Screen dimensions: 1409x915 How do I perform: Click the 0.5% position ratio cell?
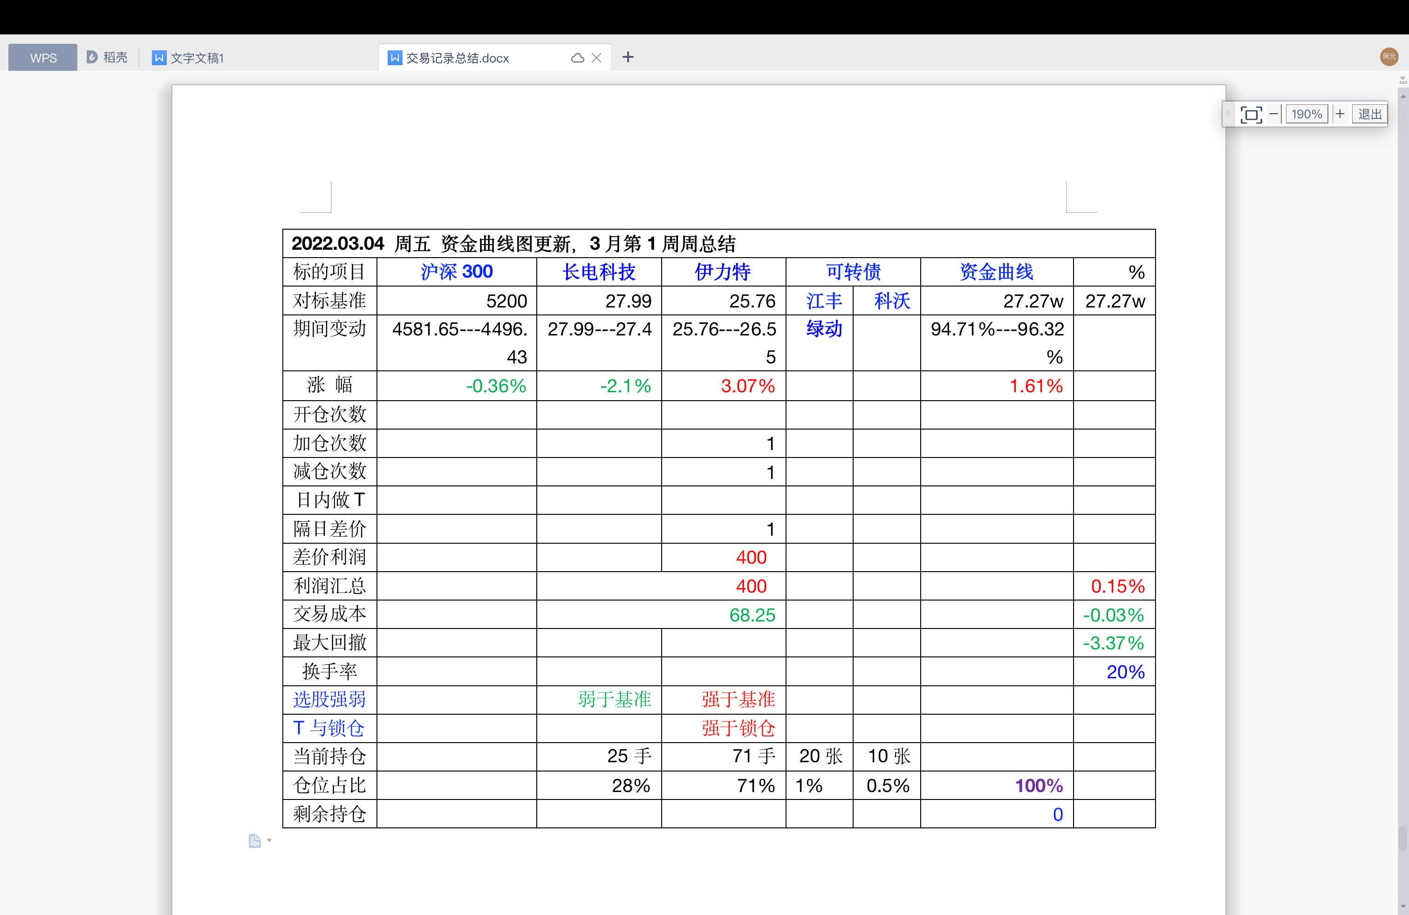[x=886, y=785]
